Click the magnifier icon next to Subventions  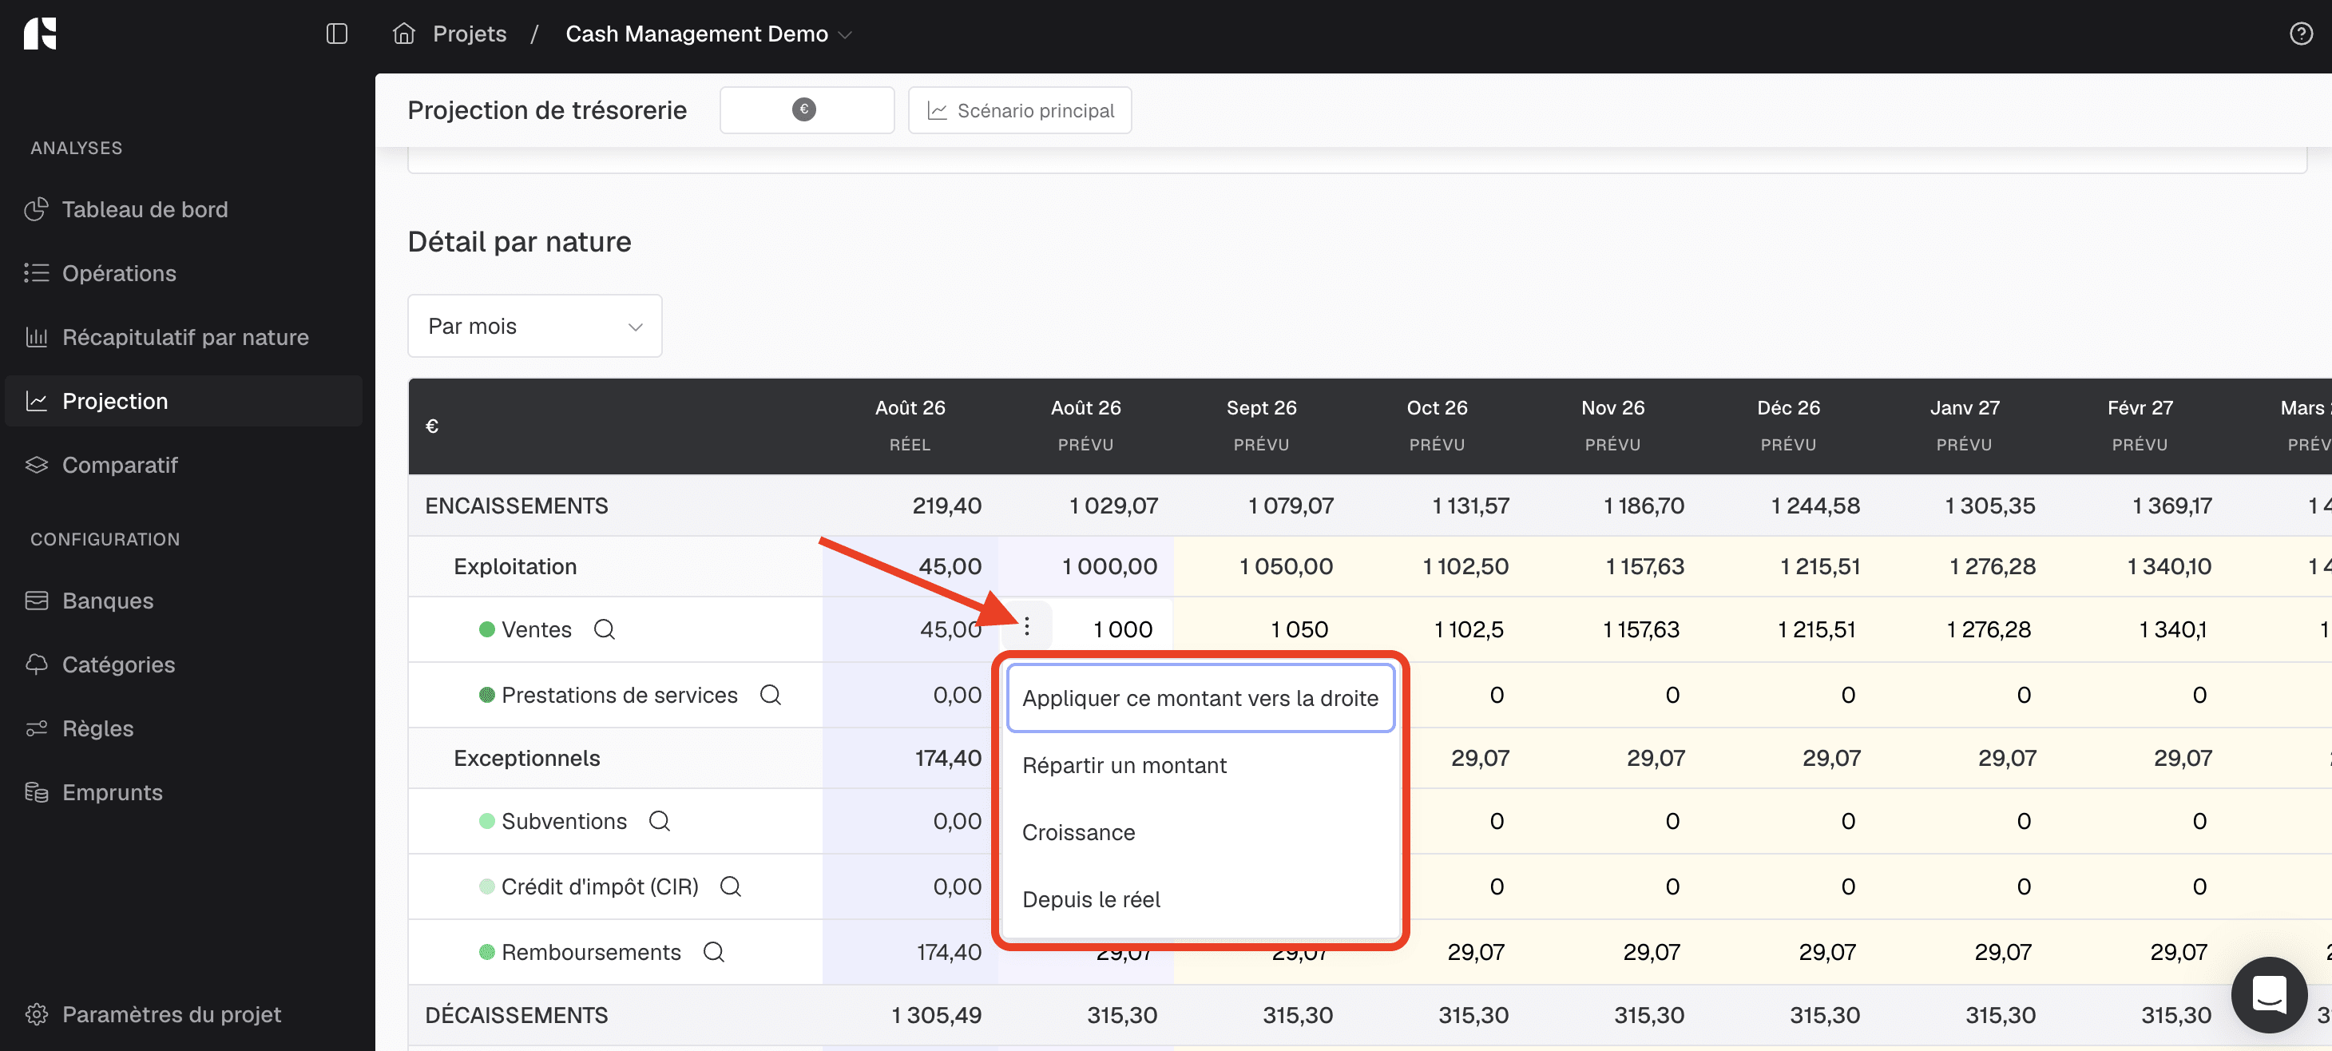click(x=659, y=821)
